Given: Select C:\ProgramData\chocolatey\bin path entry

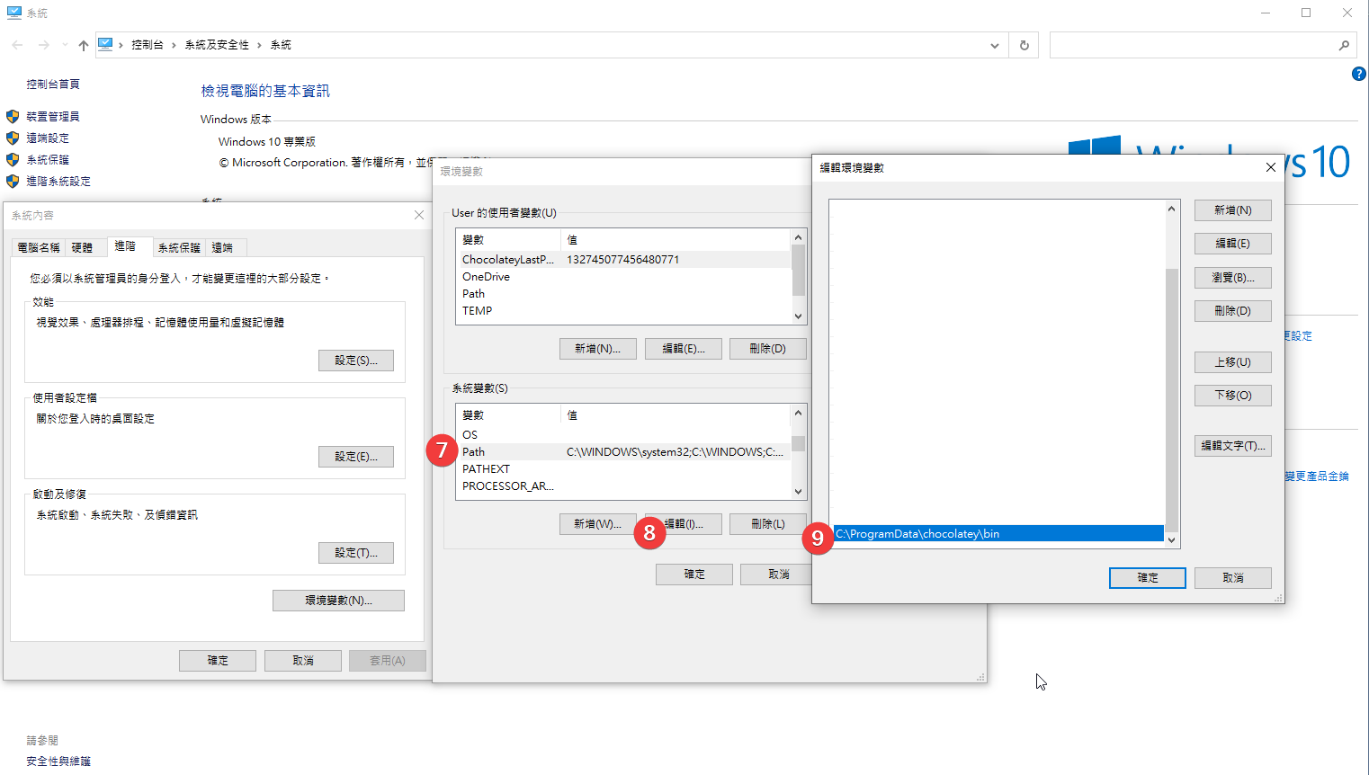Looking at the screenshot, I should click(998, 533).
